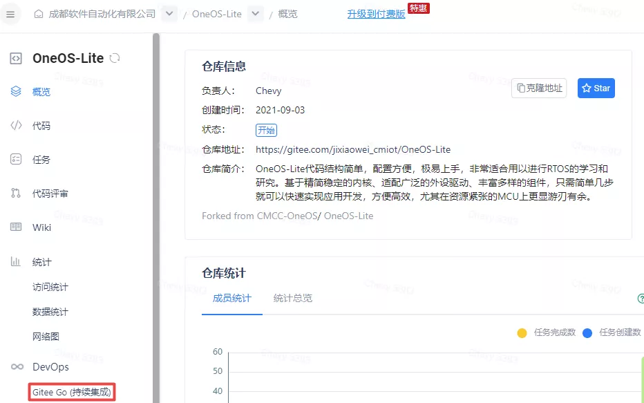Switch to the 统计总览 tab

tap(293, 298)
